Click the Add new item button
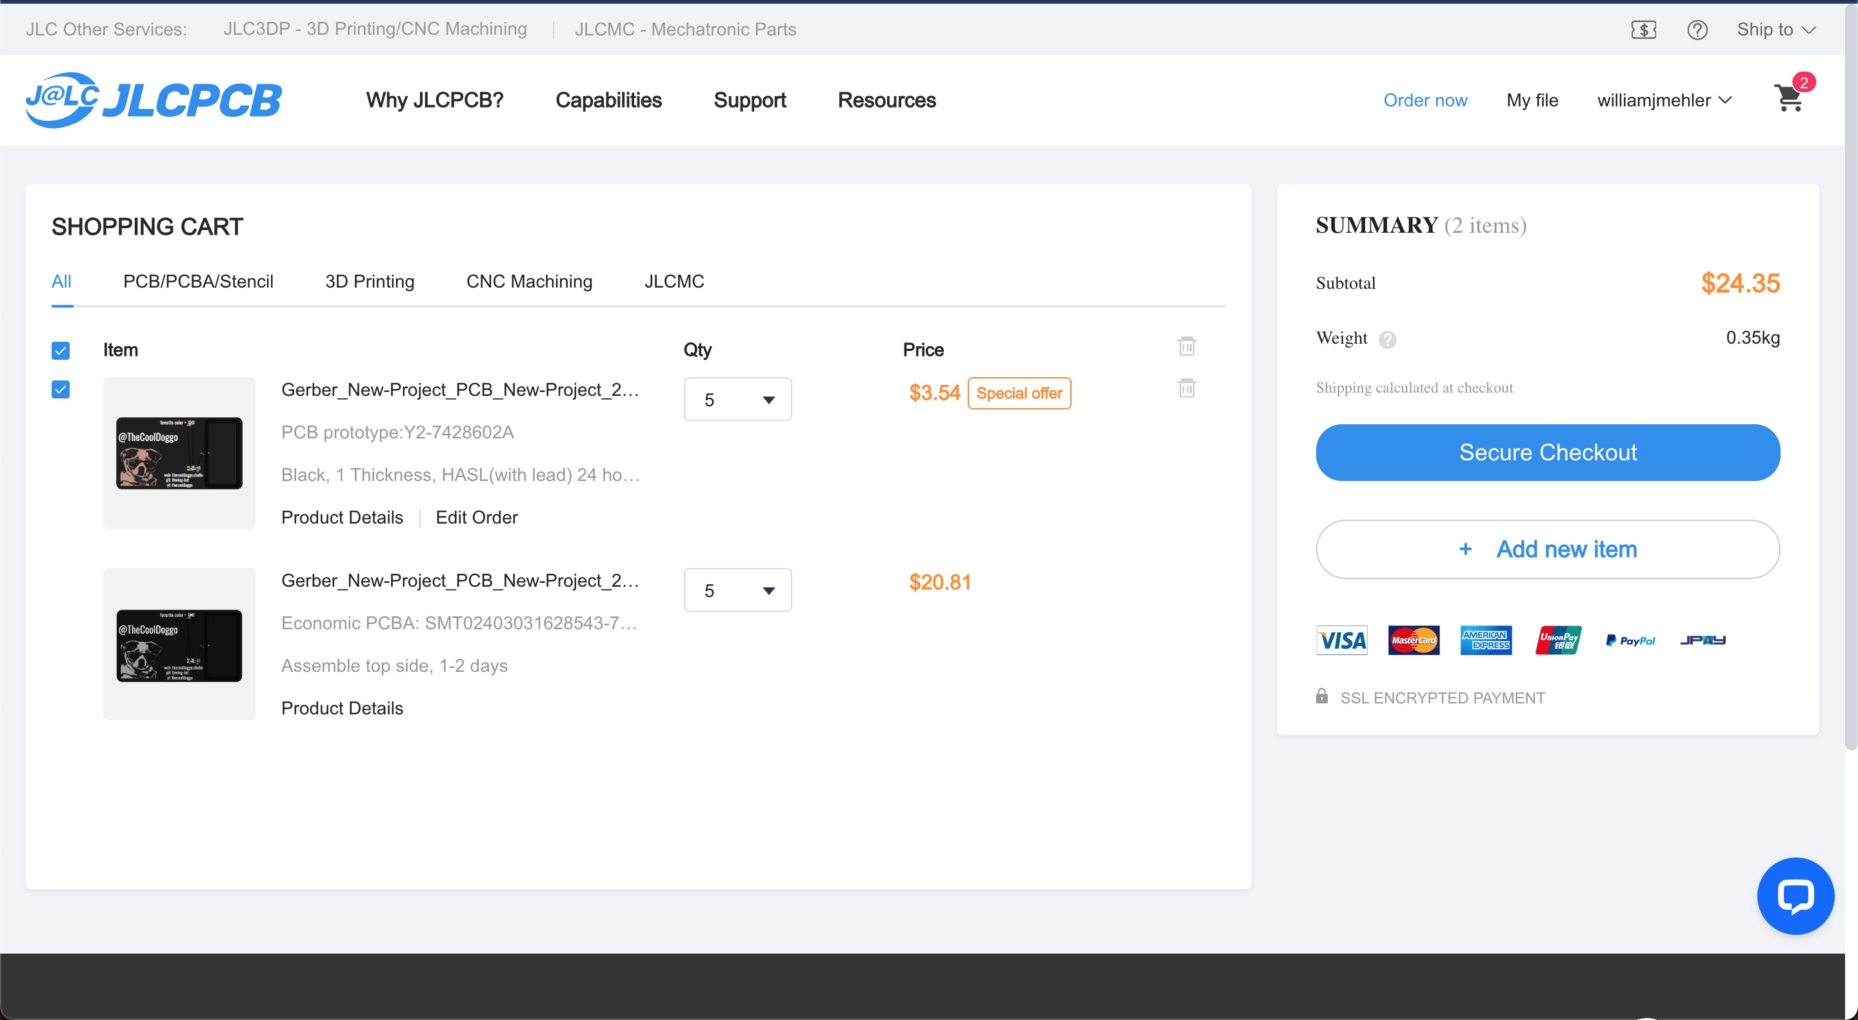This screenshot has width=1858, height=1020. pos(1547,549)
